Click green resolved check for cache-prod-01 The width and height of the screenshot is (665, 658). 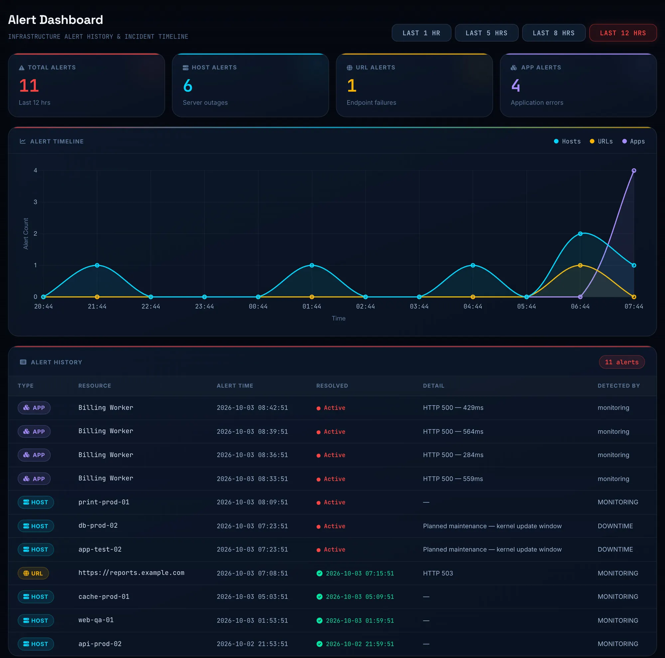pyautogui.click(x=320, y=597)
